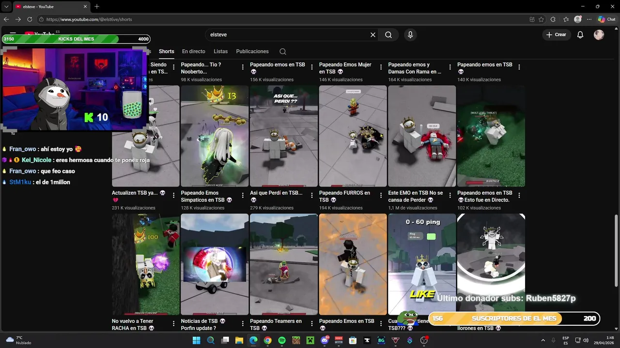This screenshot has width=620, height=348.
Task: Open language indicator ESP in system tray
Action: [x=566, y=340]
